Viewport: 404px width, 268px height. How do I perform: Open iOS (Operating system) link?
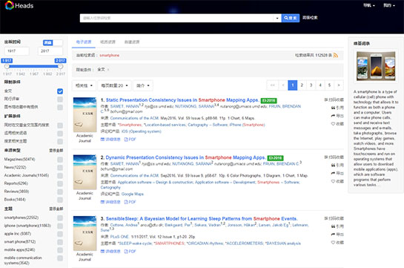pyautogui.click(x=141, y=131)
